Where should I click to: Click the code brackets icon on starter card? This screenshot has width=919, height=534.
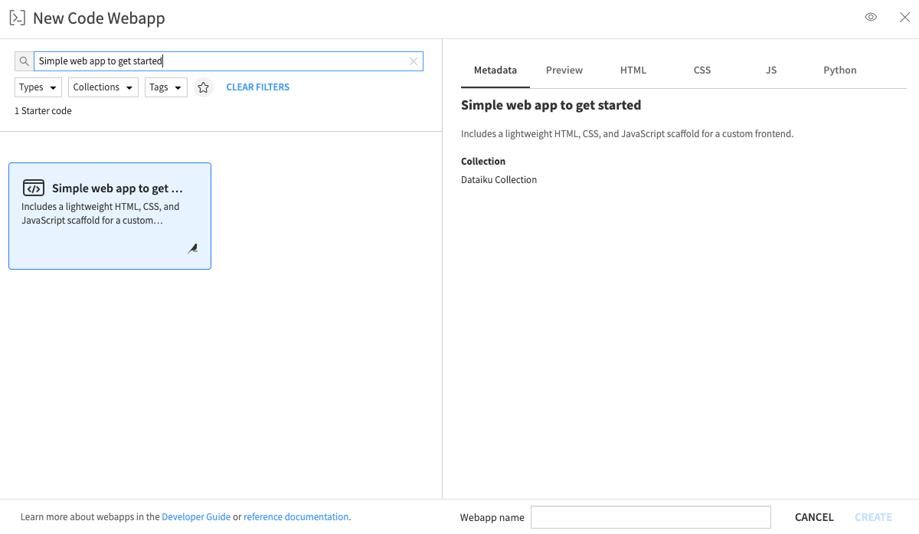[34, 188]
